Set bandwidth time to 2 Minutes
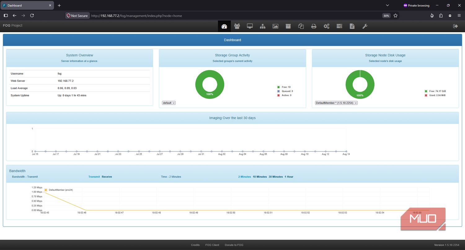Viewport: 465px width, 250px height. point(245,177)
